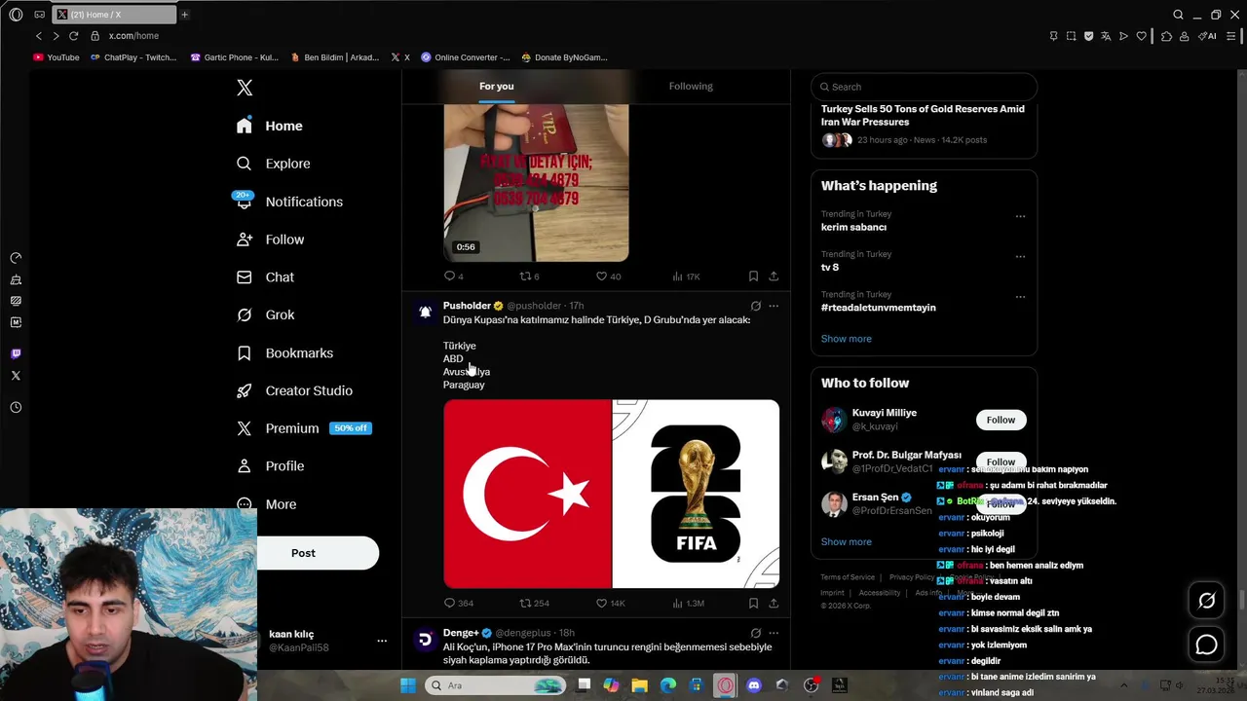
Task: Reply to the Pusholder post
Action: pyautogui.click(x=458, y=604)
